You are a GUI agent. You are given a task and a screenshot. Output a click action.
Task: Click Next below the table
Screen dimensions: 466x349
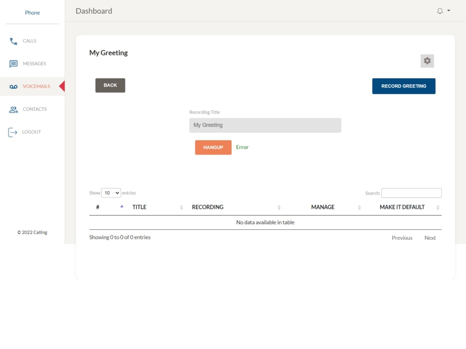pos(430,237)
